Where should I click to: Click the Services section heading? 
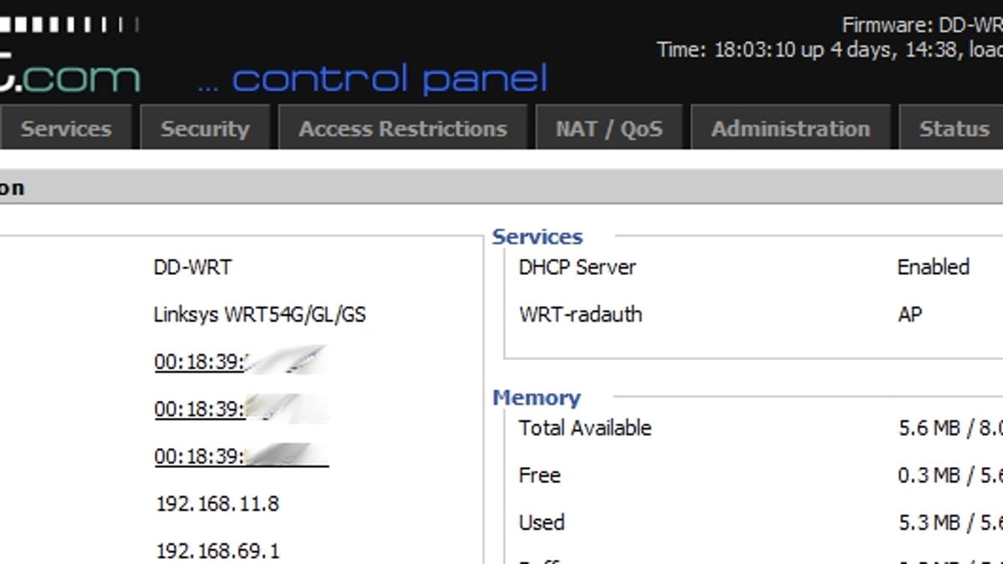(x=537, y=236)
